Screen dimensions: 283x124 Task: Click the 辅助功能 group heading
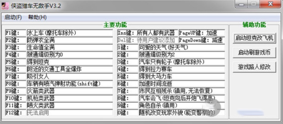[x=254, y=25]
